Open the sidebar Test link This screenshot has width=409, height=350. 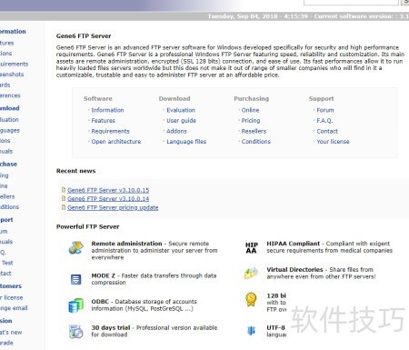(7, 263)
